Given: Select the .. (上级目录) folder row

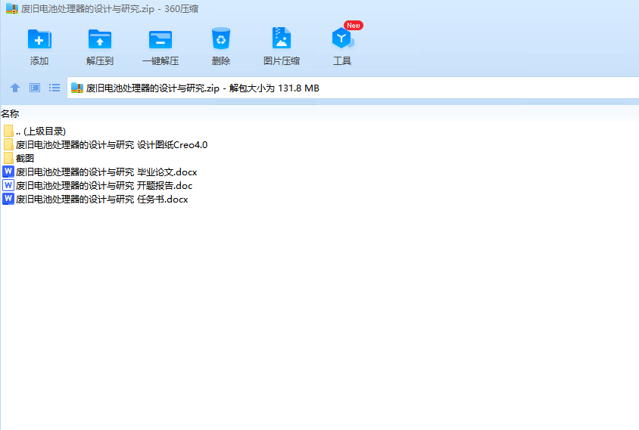Looking at the screenshot, I should (x=35, y=131).
